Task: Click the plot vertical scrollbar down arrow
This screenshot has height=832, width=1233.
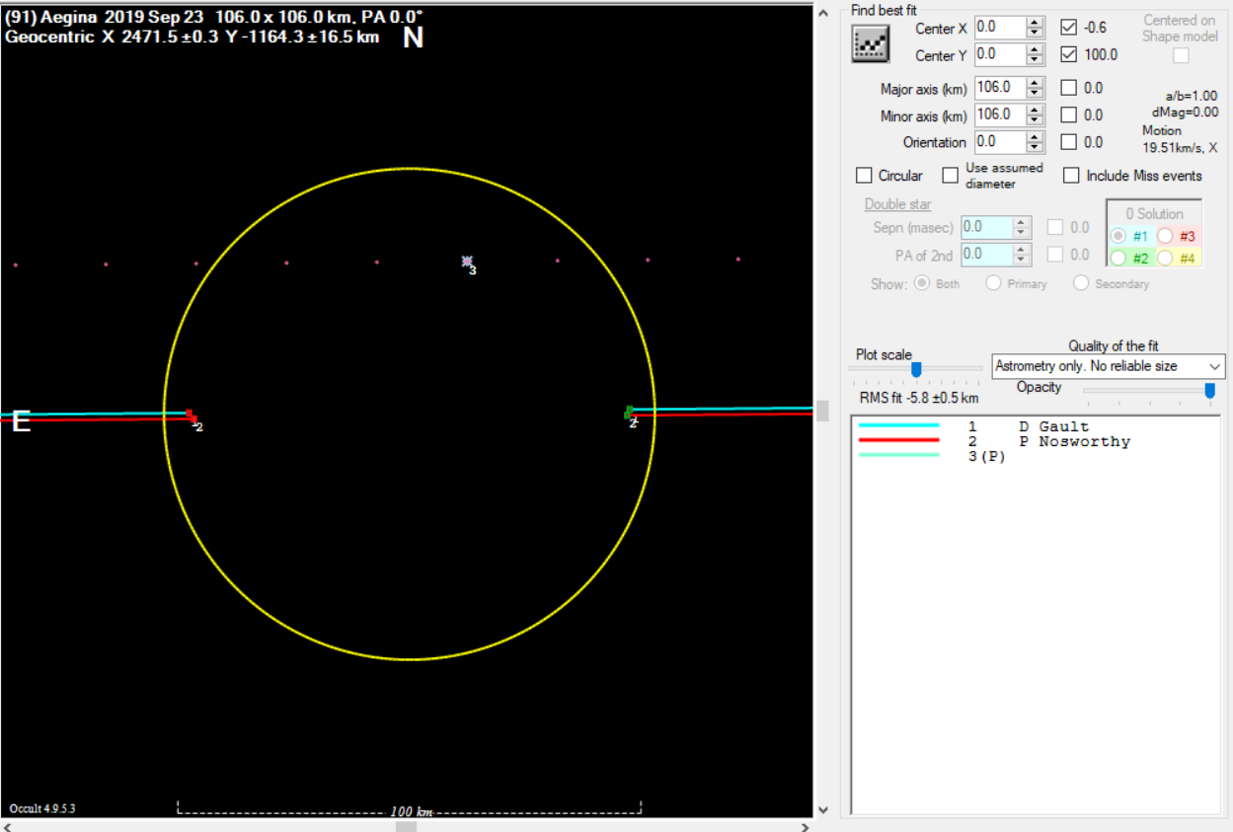Action: tap(823, 810)
